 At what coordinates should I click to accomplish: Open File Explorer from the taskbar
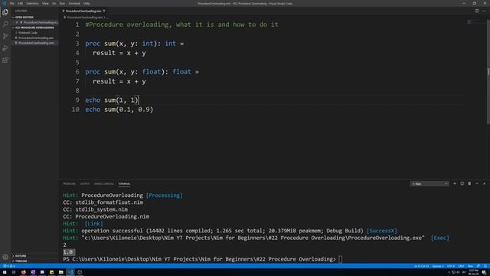coord(61,272)
